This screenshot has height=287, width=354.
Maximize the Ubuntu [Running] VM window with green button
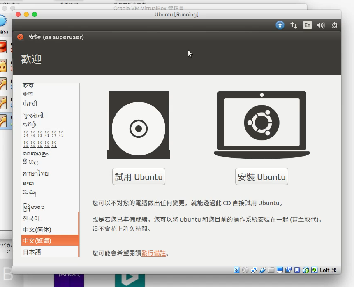tap(35, 14)
